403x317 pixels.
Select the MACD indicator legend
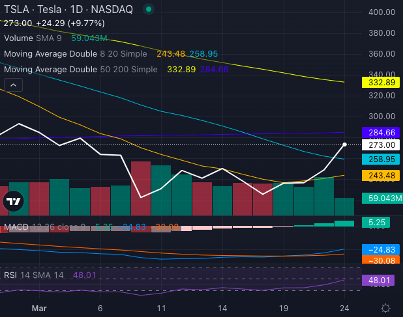[x=17, y=227]
